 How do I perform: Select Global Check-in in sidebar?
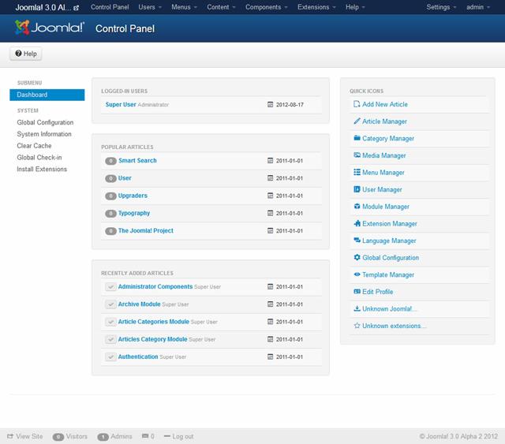tap(39, 158)
